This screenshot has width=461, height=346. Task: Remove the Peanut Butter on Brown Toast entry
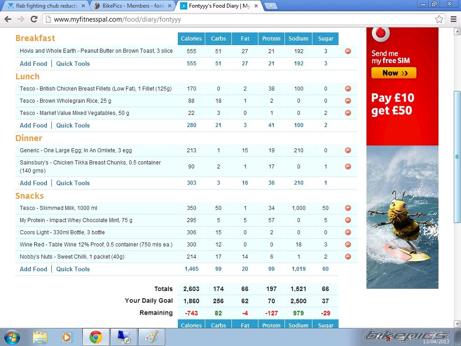pos(348,51)
